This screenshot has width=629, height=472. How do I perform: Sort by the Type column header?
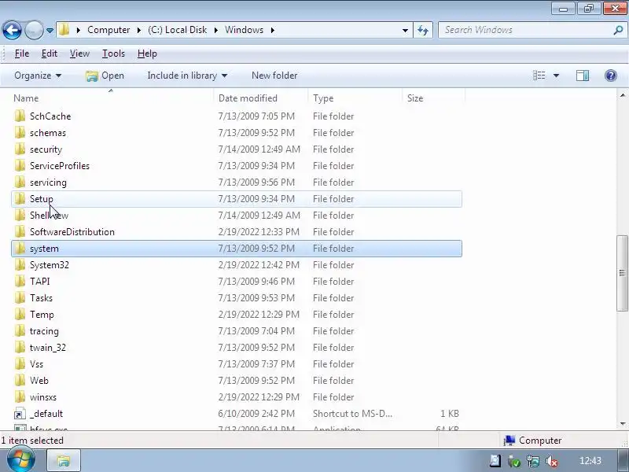pyautogui.click(x=355, y=98)
